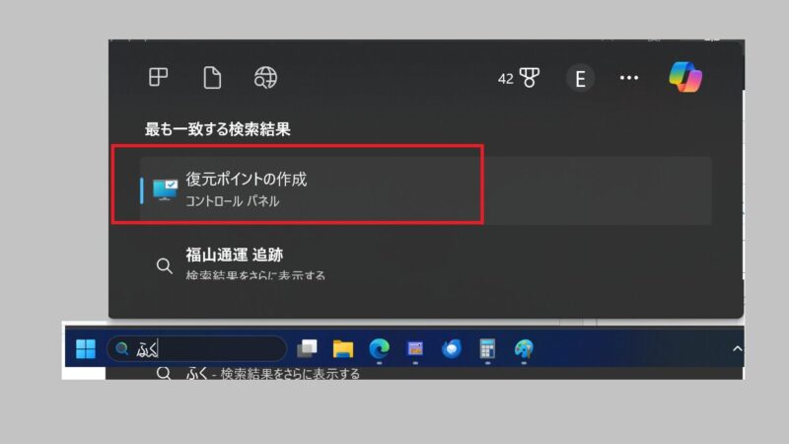Image resolution: width=789 pixels, height=444 pixels.
Task: Open the account avatar labeled E
Action: click(580, 79)
